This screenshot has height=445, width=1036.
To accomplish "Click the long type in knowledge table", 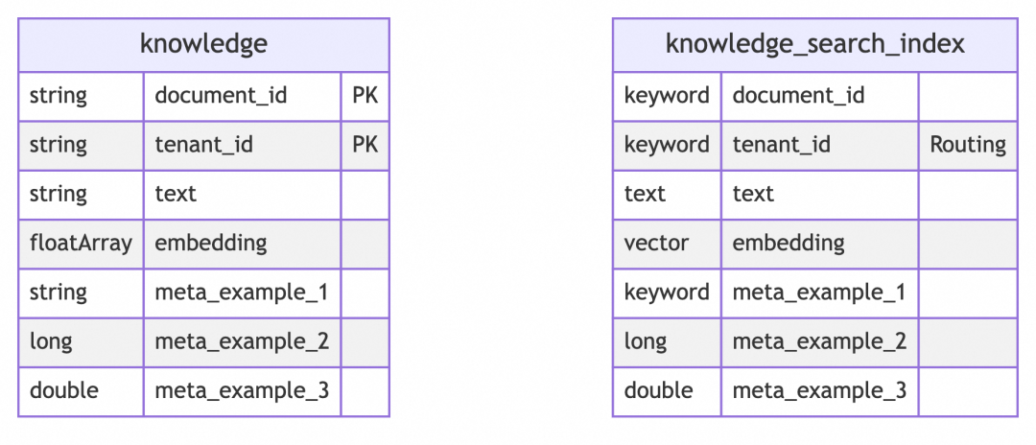I will tap(51, 341).
